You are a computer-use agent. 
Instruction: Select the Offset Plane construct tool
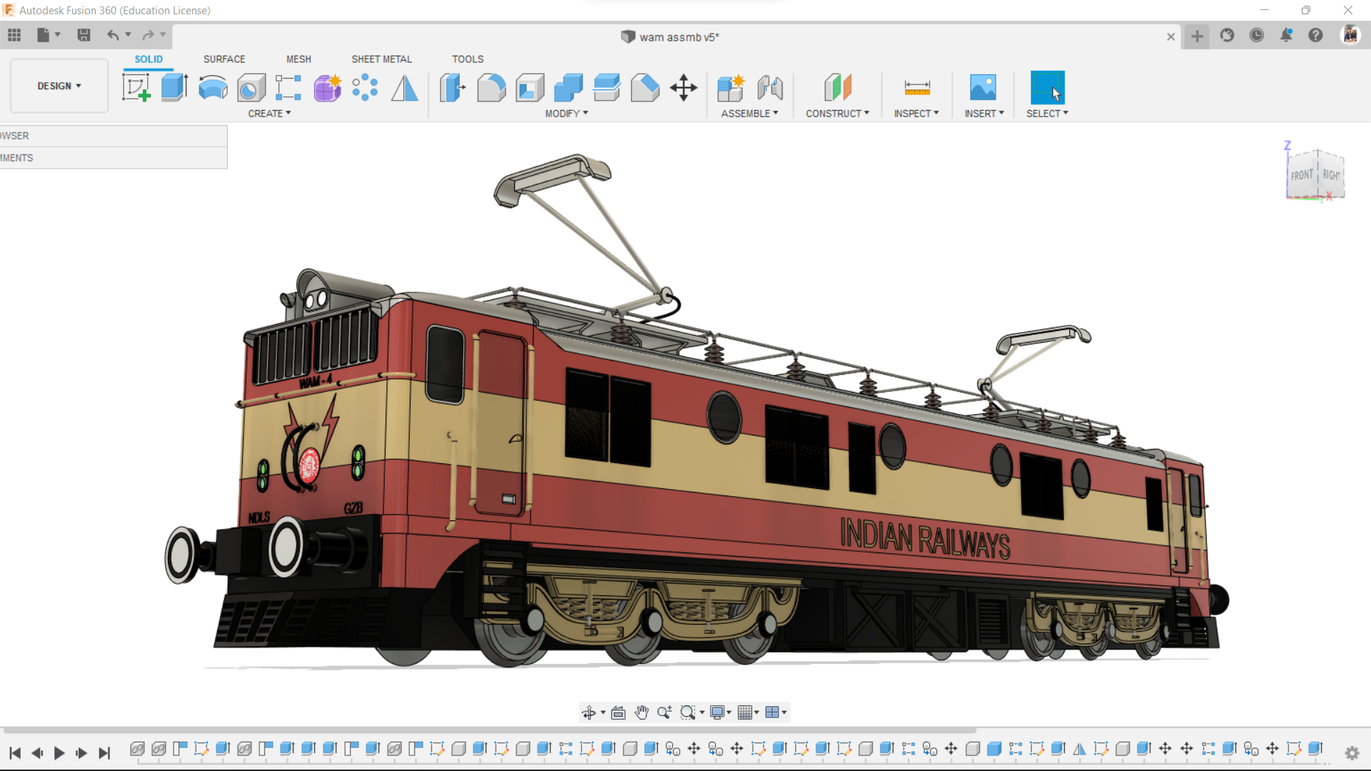(838, 88)
